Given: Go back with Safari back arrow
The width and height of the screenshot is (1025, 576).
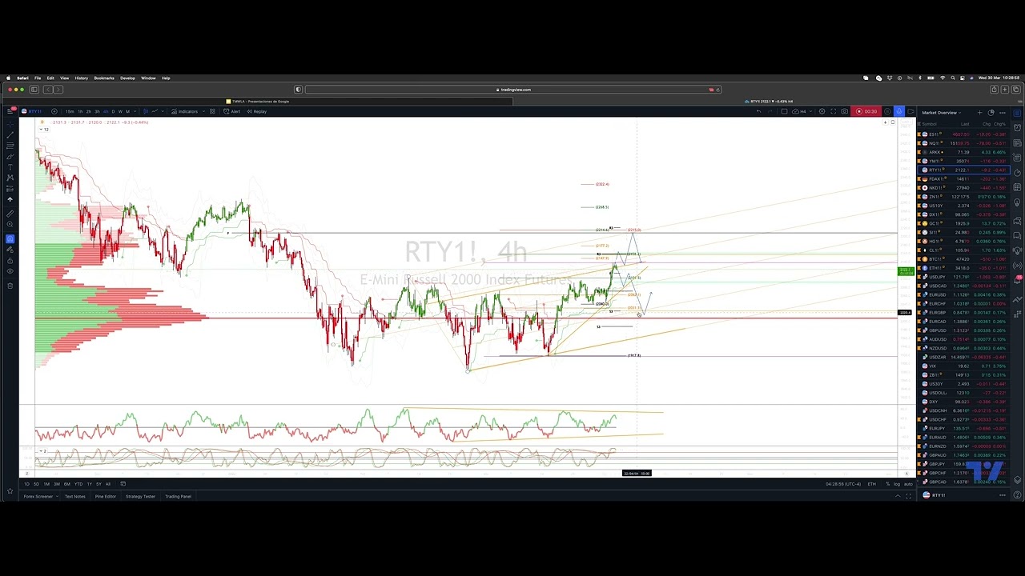Looking at the screenshot, I should [48, 90].
